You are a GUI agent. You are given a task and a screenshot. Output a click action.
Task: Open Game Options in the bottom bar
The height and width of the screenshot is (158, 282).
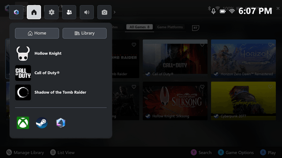tap(236, 152)
